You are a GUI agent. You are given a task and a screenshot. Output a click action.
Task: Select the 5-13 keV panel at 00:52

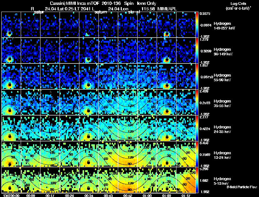(128, 180)
